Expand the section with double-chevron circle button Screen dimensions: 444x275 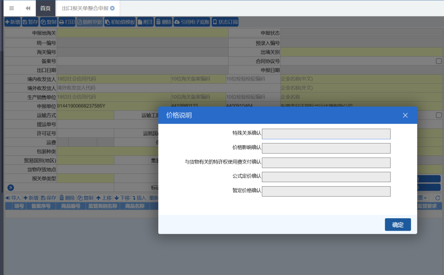click(11, 188)
